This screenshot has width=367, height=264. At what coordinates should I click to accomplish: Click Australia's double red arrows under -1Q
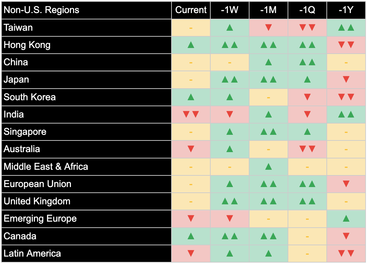pos(307,149)
